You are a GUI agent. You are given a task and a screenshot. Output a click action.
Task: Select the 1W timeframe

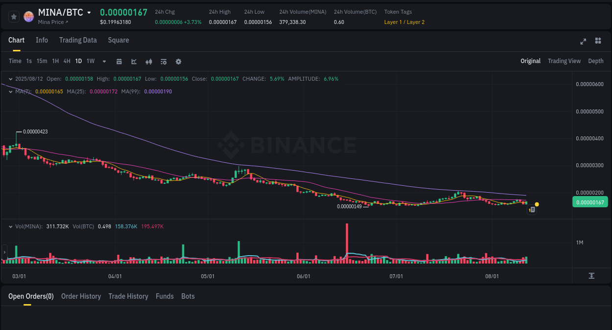click(x=90, y=61)
